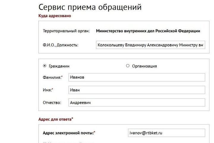214x143 pixels.
Task: Click the Фамилия field label
Action: (x=53, y=77)
